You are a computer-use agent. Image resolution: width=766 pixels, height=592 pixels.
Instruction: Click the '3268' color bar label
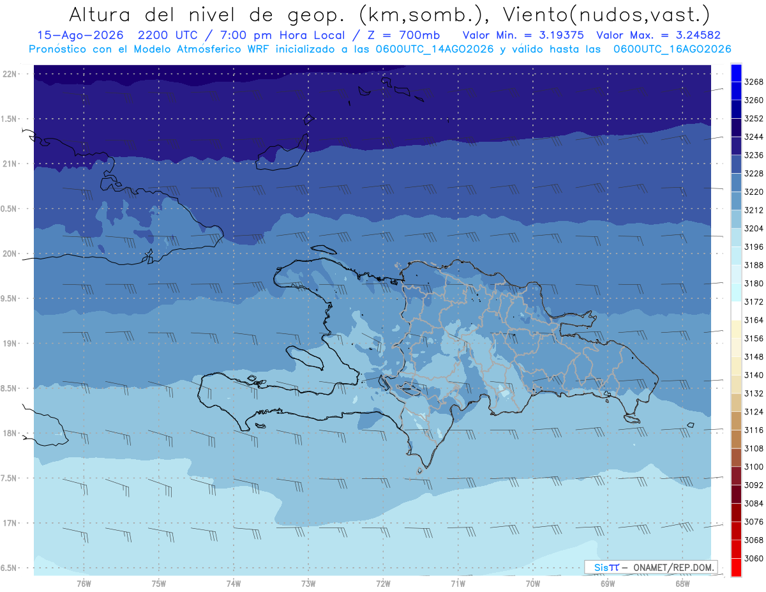754,82
